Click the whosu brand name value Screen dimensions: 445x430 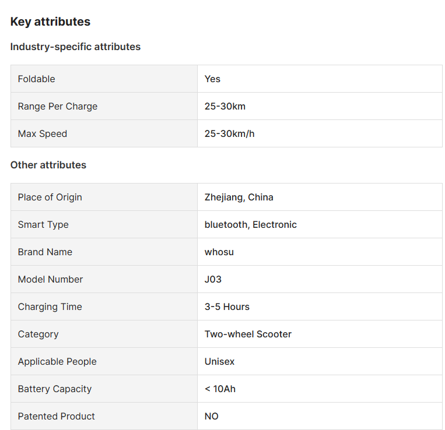tap(220, 252)
